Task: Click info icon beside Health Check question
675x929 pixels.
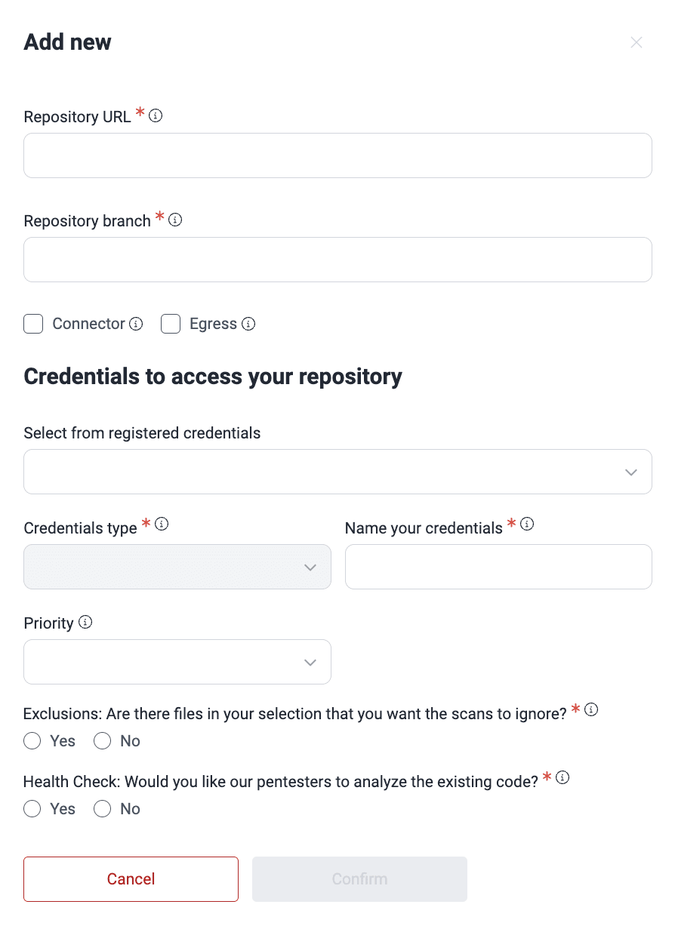Action: pos(562,777)
